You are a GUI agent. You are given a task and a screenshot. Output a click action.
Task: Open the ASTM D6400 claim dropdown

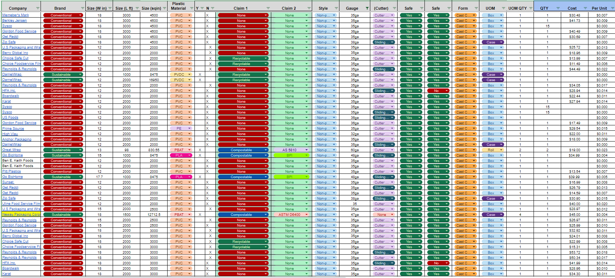pos(306,215)
